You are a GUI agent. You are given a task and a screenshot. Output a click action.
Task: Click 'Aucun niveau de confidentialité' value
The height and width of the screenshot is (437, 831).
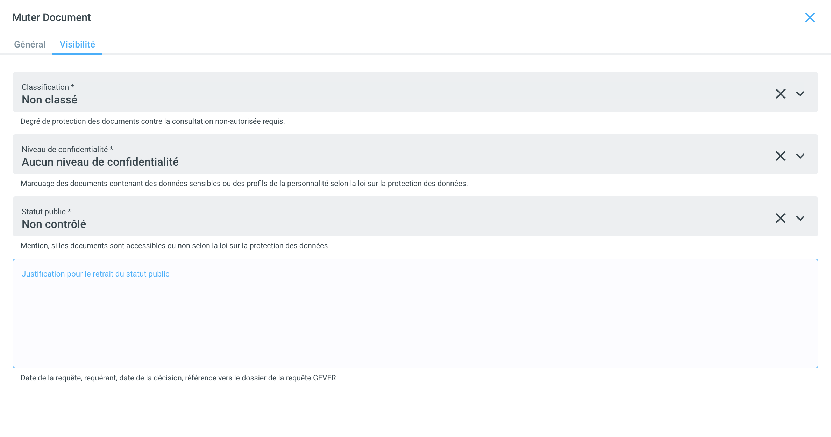100,162
